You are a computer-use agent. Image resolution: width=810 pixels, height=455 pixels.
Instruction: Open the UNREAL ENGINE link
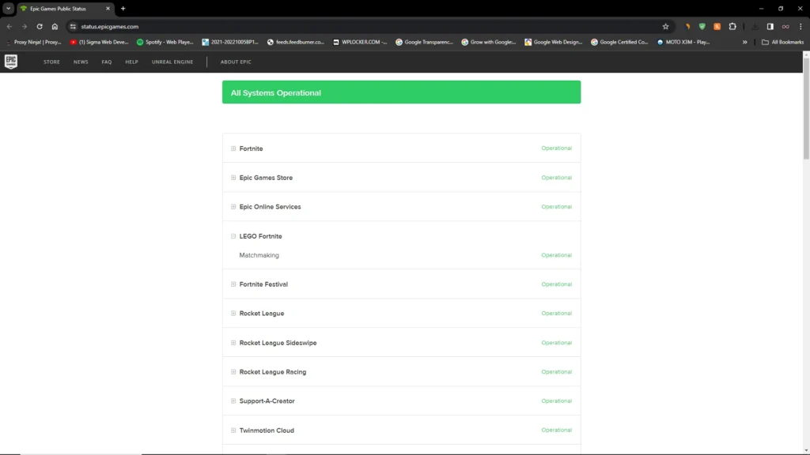pos(172,62)
